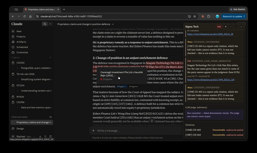Viewport: 257px width, 153px height.
Task: Open the Chrome profile avatar
Action: point(217,16)
